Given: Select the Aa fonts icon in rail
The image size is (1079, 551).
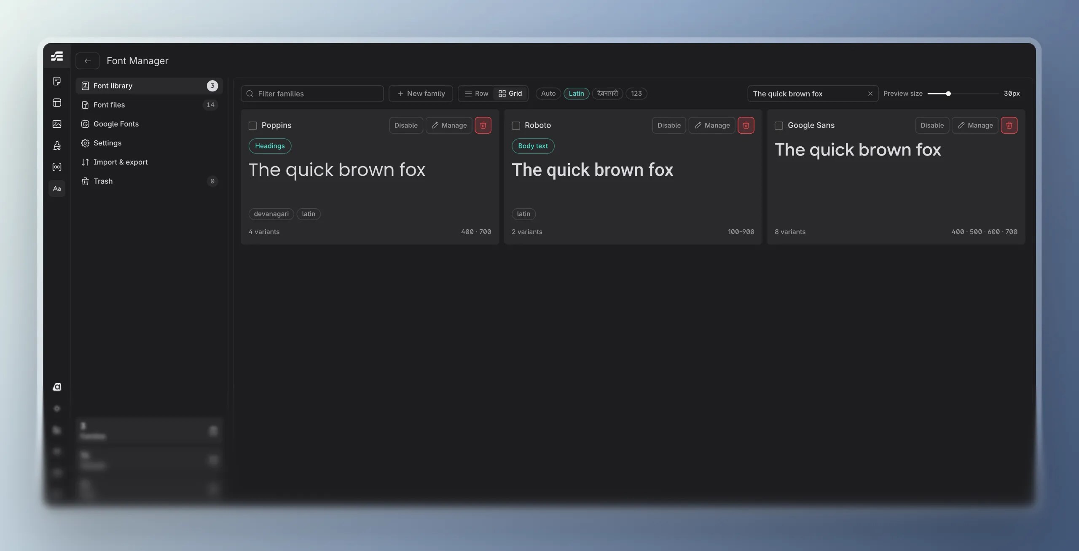Looking at the screenshot, I should pos(57,188).
